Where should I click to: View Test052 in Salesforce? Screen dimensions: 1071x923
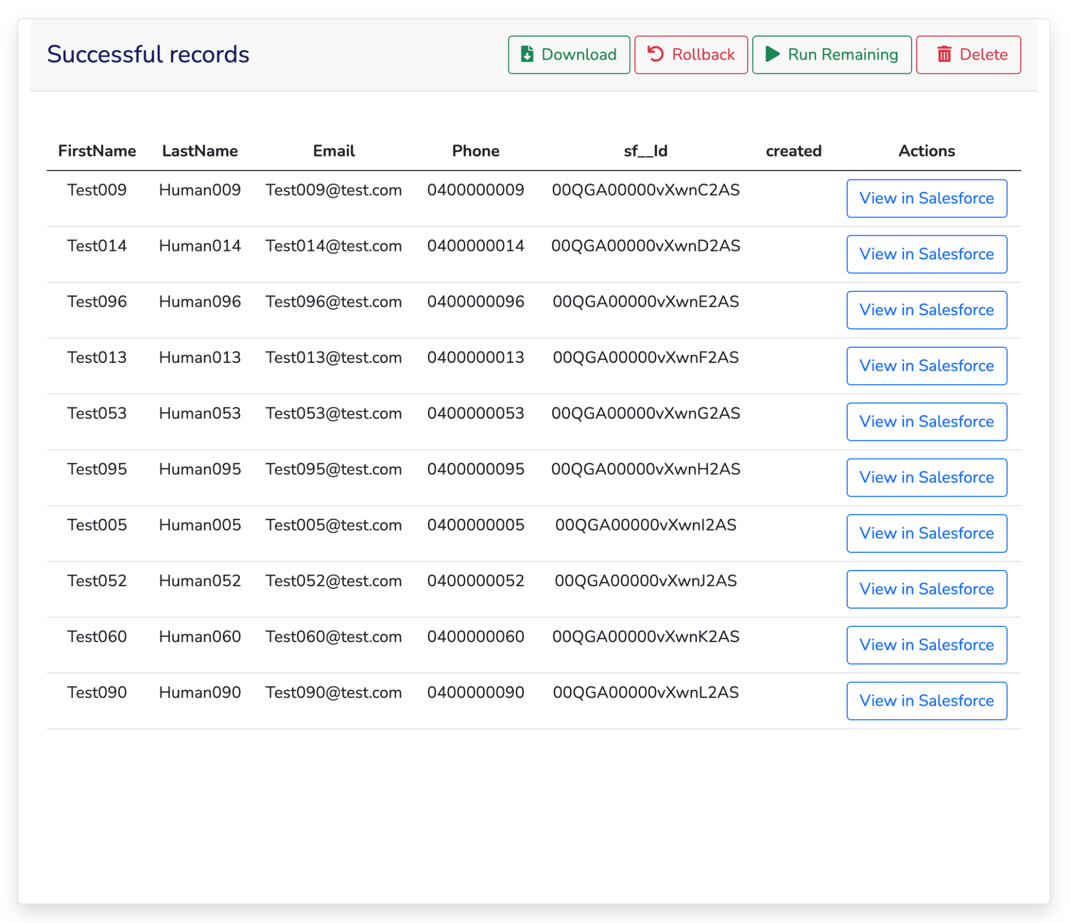927,589
